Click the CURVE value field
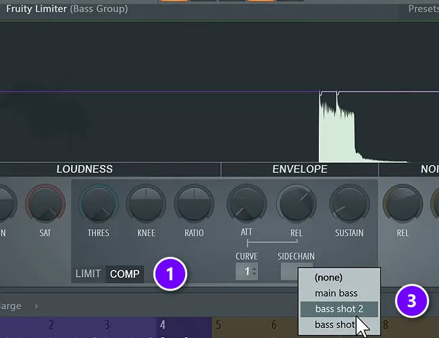The height and width of the screenshot is (338, 439). pos(247,271)
